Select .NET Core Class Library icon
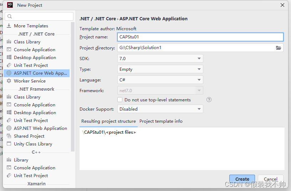The width and height of the screenshot is (291, 191). tap(9, 42)
